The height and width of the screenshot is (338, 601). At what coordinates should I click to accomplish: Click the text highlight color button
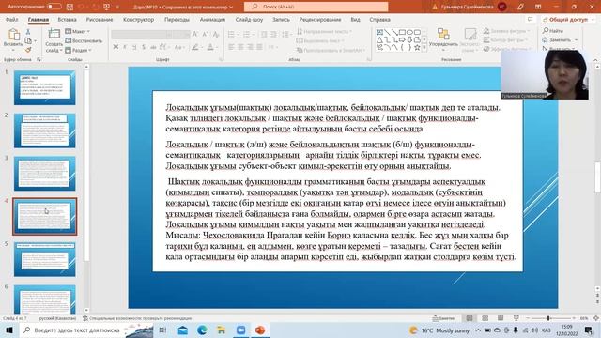(196, 47)
